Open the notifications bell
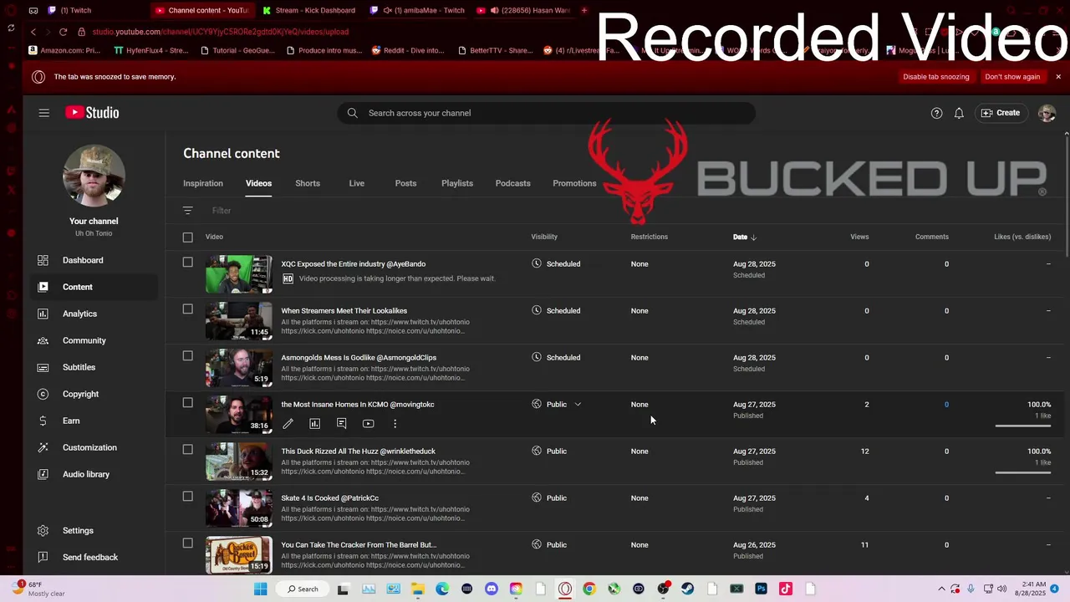This screenshot has height=602, width=1070. tap(959, 113)
